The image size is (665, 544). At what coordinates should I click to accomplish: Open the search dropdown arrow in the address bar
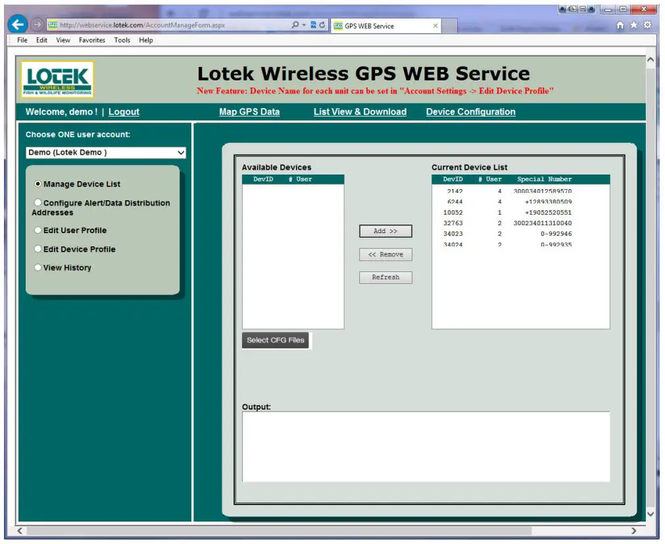304,25
